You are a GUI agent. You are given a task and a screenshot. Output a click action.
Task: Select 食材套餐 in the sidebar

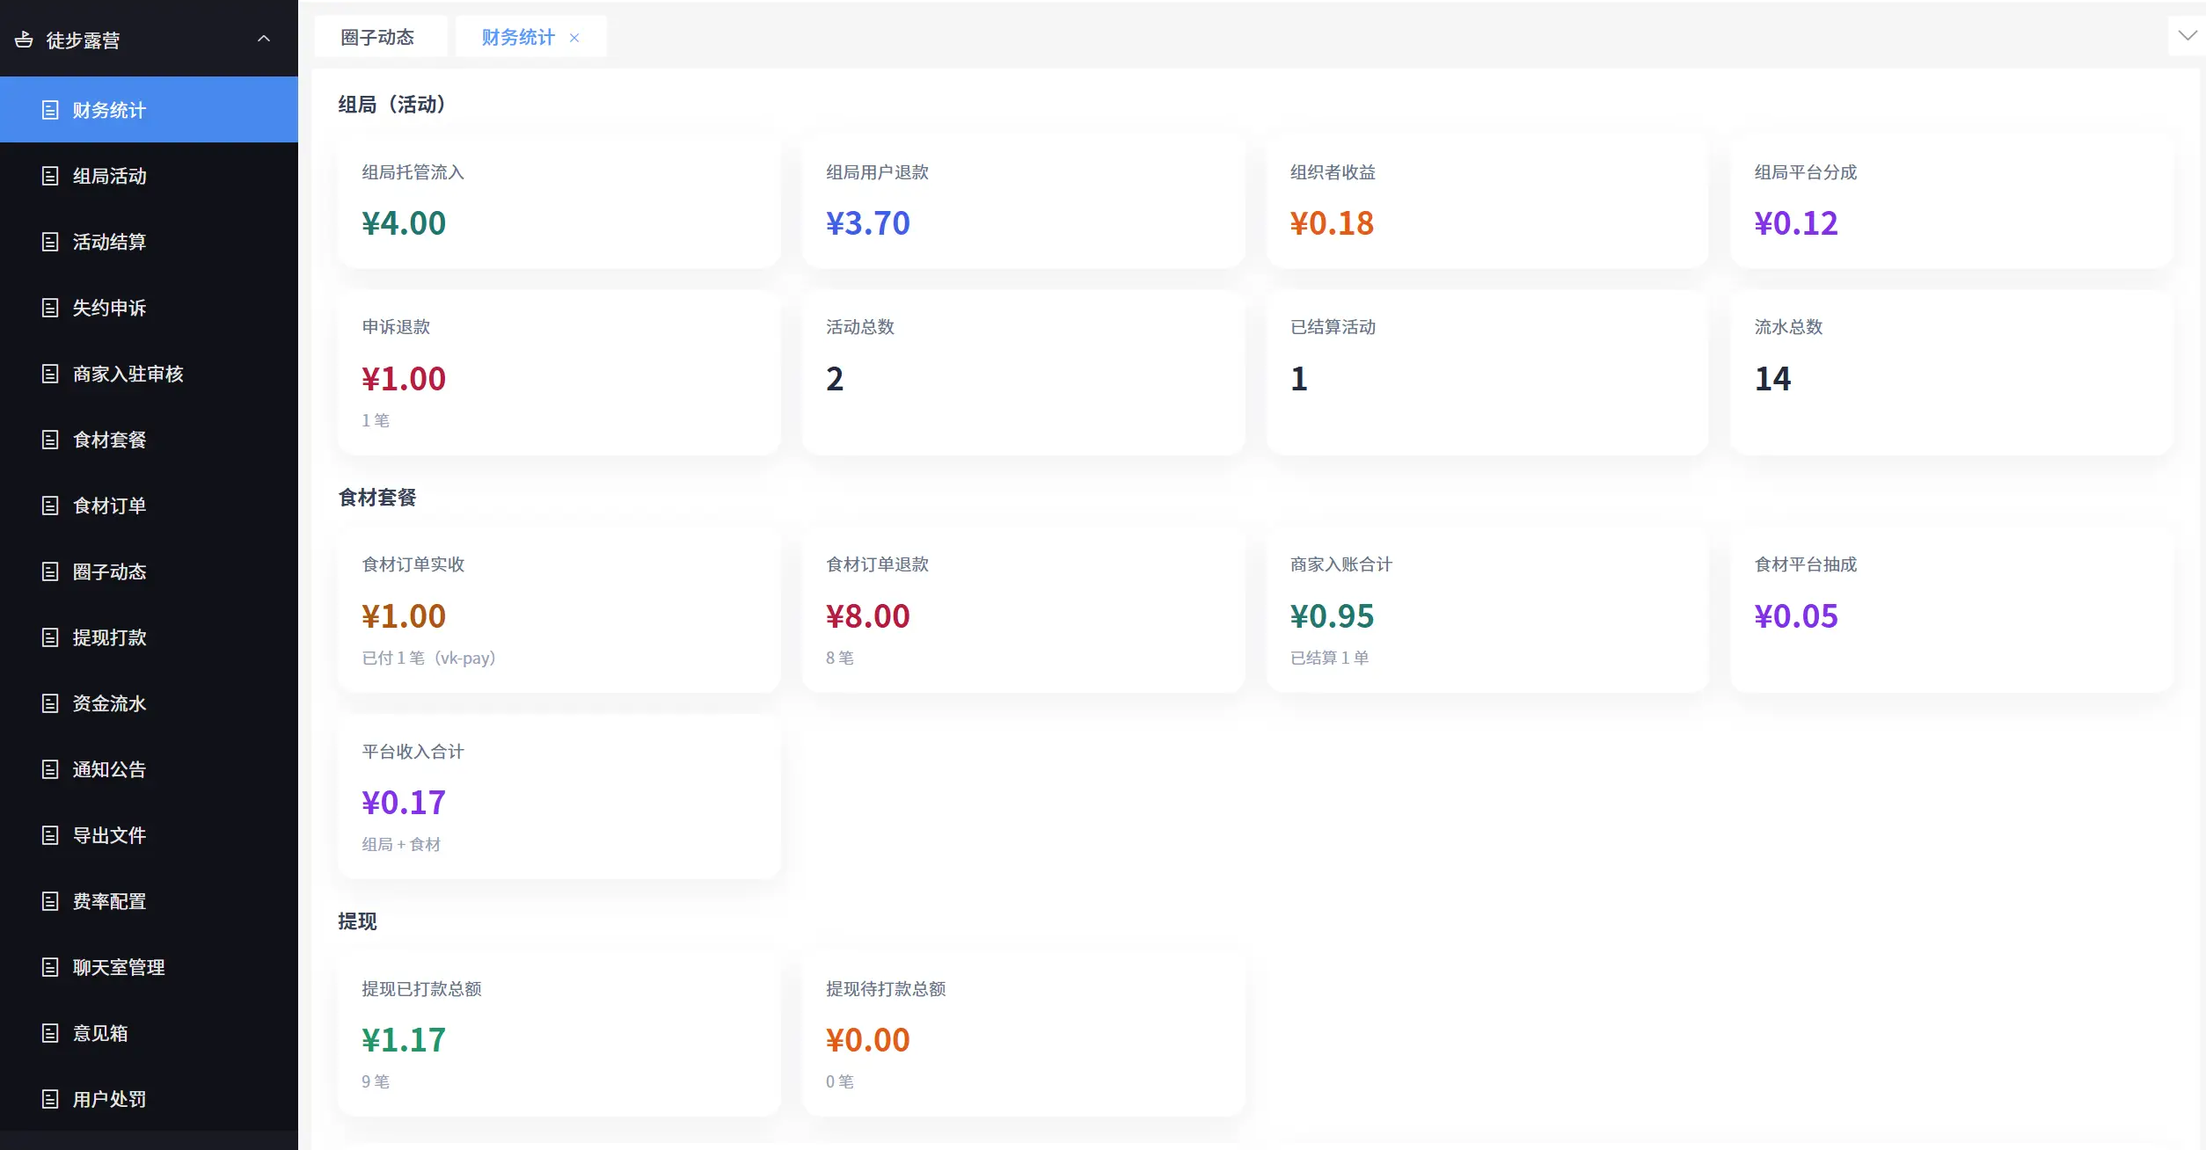pos(149,440)
